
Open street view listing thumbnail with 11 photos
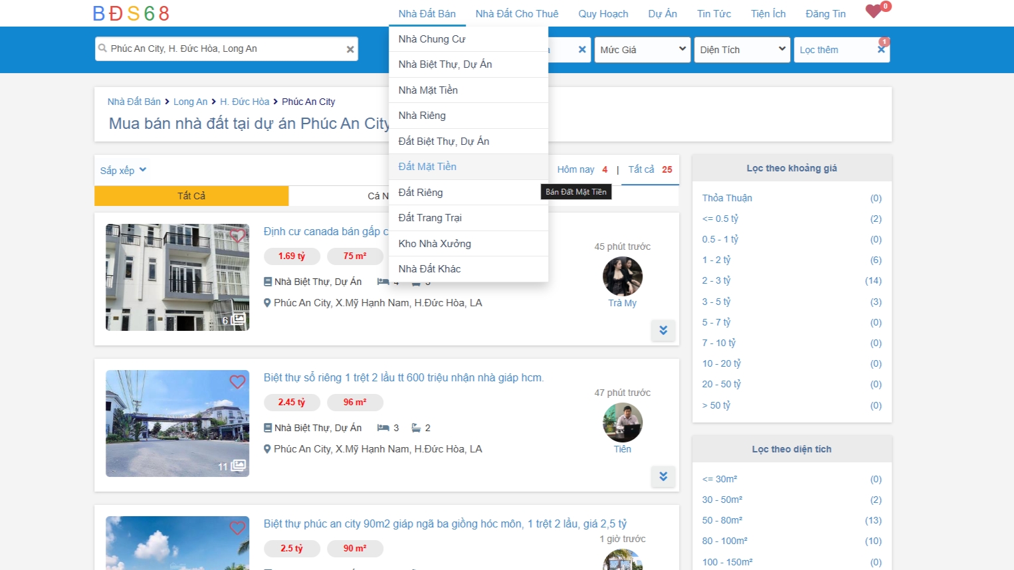coord(177,423)
